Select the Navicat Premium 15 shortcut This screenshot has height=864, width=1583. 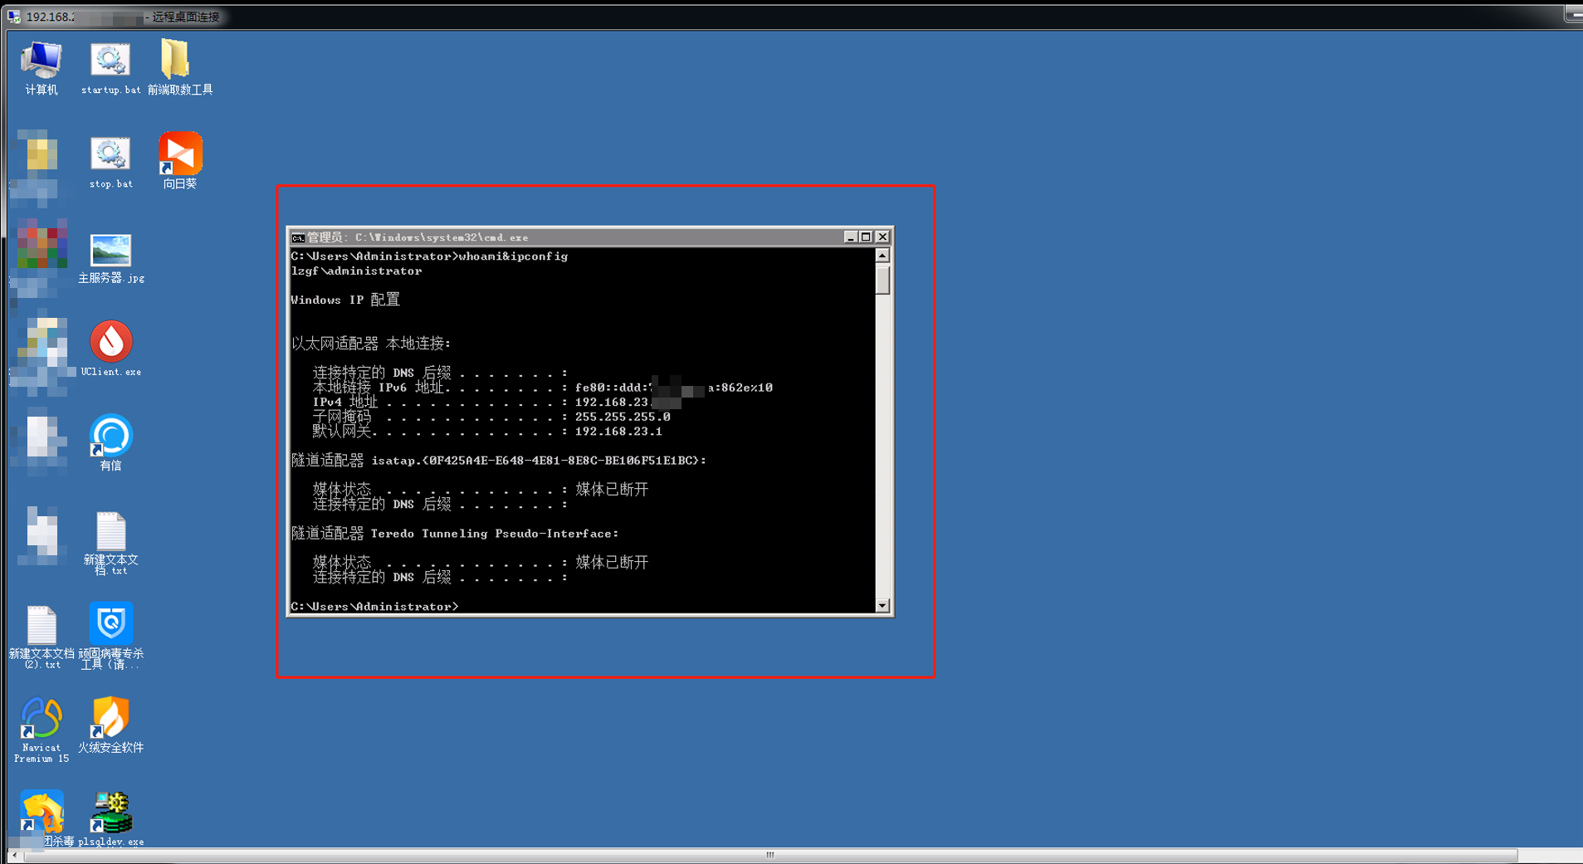coord(41,720)
